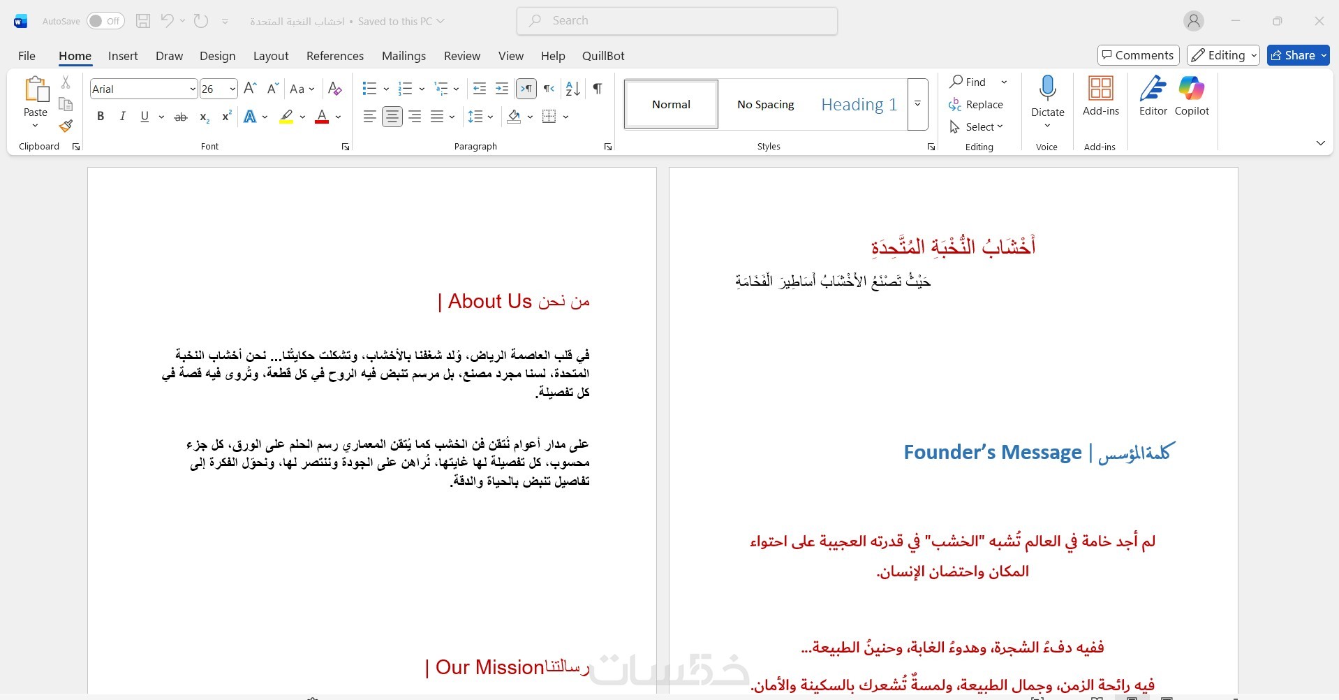Click the Sort icon in Paragraph group
1339x700 pixels.
coord(572,89)
